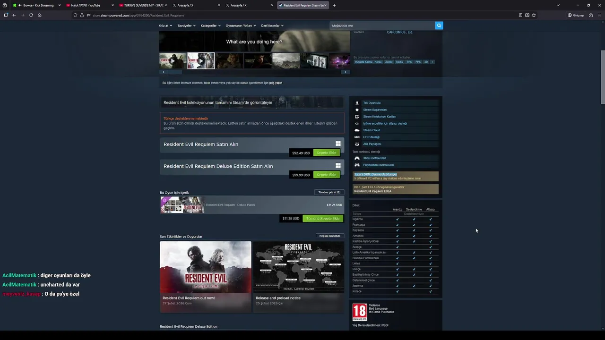The width and height of the screenshot is (605, 340).
Task: Click the browser address bar URL
Action: (x=138, y=15)
